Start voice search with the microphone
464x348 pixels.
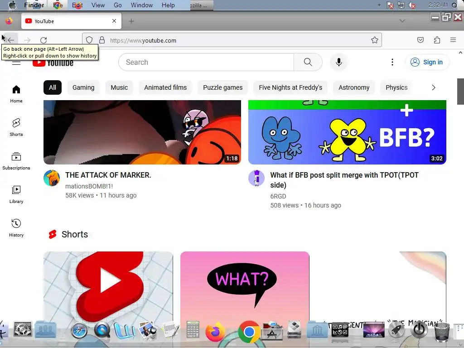pyautogui.click(x=339, y=62)
